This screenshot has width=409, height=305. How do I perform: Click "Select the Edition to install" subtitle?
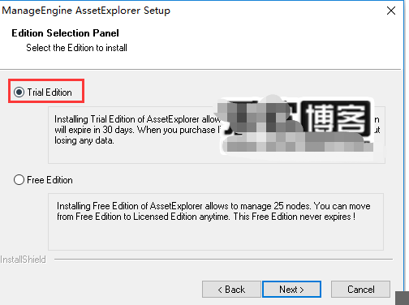click(76, 48)
